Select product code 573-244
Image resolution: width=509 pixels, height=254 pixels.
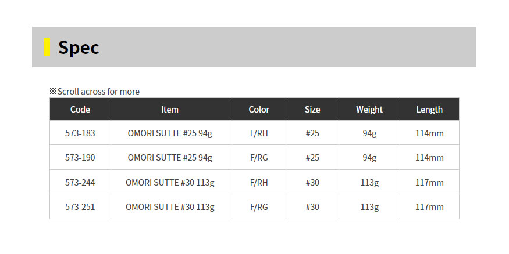(80, 183)
